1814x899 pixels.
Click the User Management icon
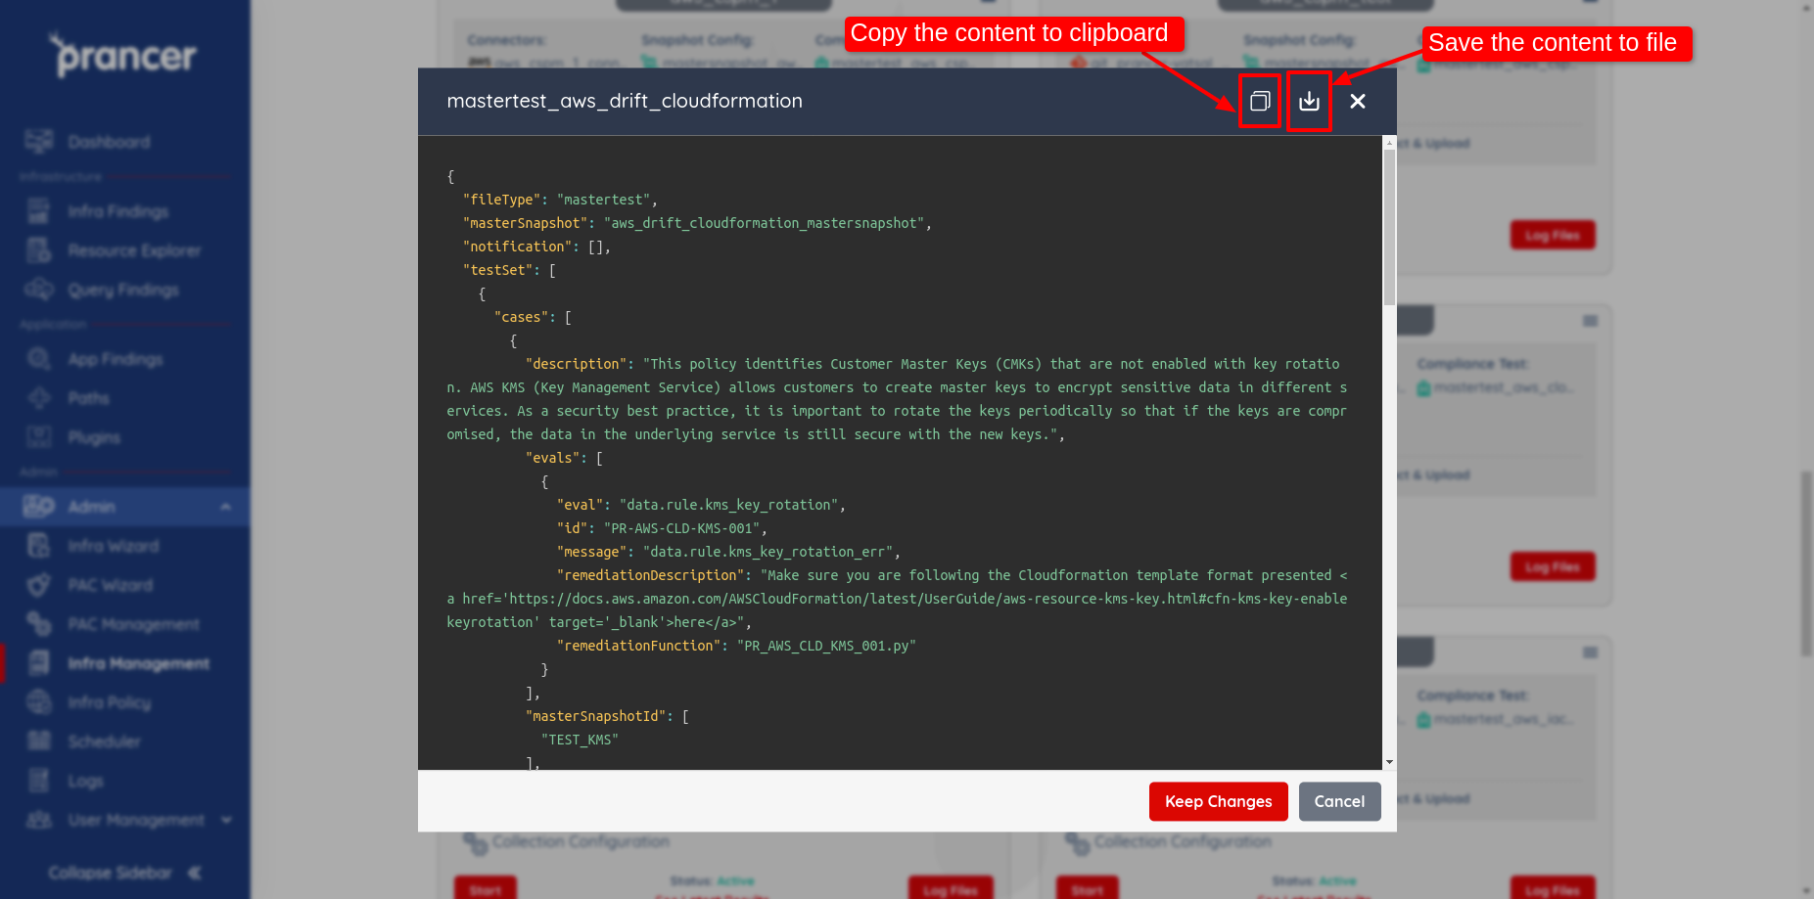point(39,820)
